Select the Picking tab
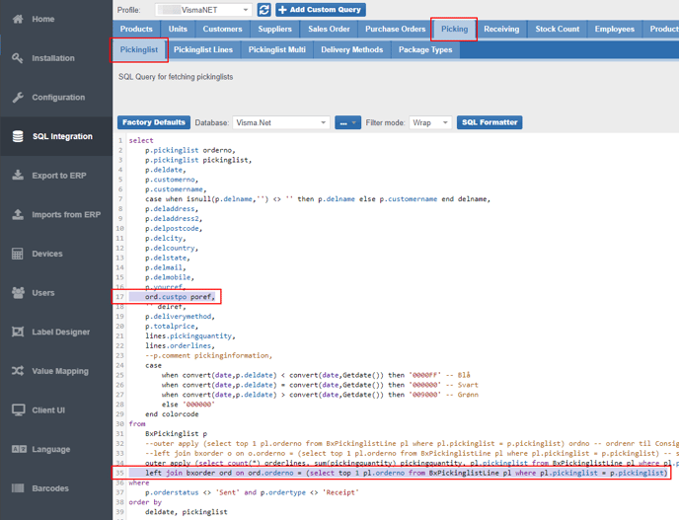The height and width of the screenshot is (520, 679). (x=454, y=29)
